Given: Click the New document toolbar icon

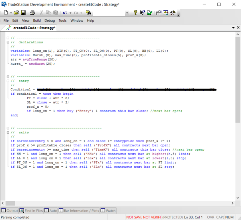Looking at the screenshot, I should (5, 13).
